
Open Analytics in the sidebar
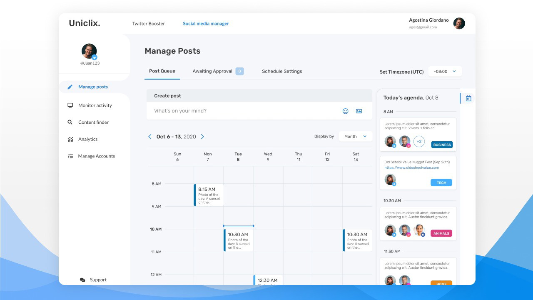pyautogui.click(x=88, y=139)
